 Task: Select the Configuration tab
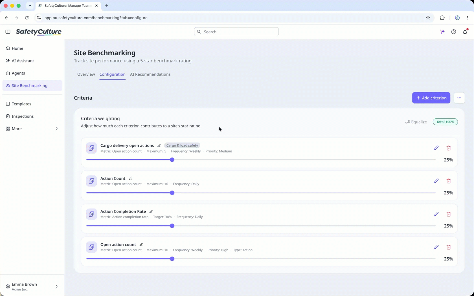[112, 74]
